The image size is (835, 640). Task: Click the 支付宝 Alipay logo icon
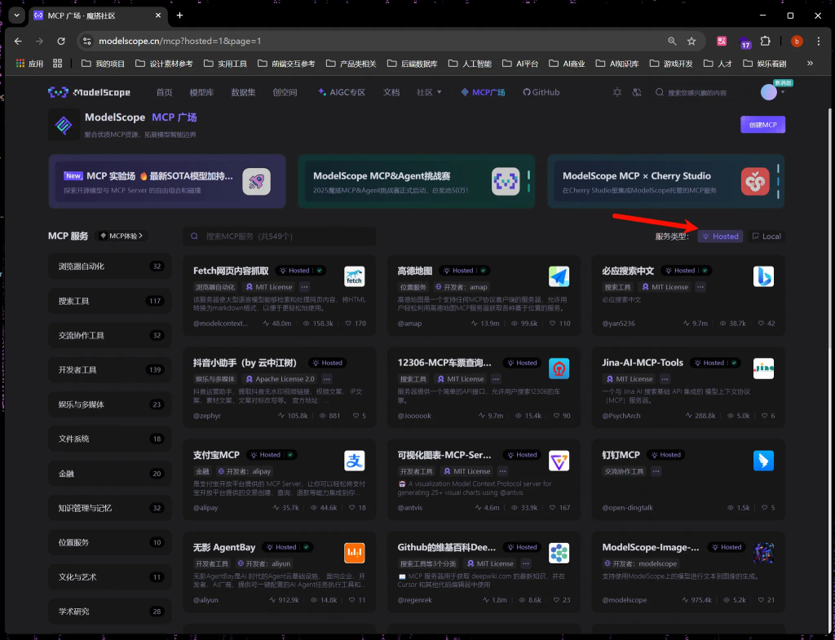click(x=355, y=461)
